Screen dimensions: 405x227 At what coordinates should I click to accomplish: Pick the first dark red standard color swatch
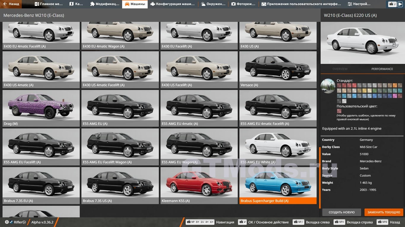click(339, 85)
